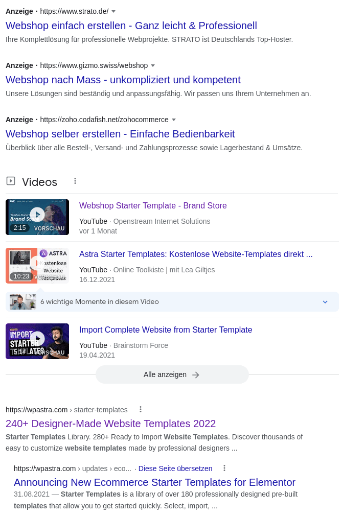
Task: Click Diese Seite übersetzen link
Action: tap(175, 468)
